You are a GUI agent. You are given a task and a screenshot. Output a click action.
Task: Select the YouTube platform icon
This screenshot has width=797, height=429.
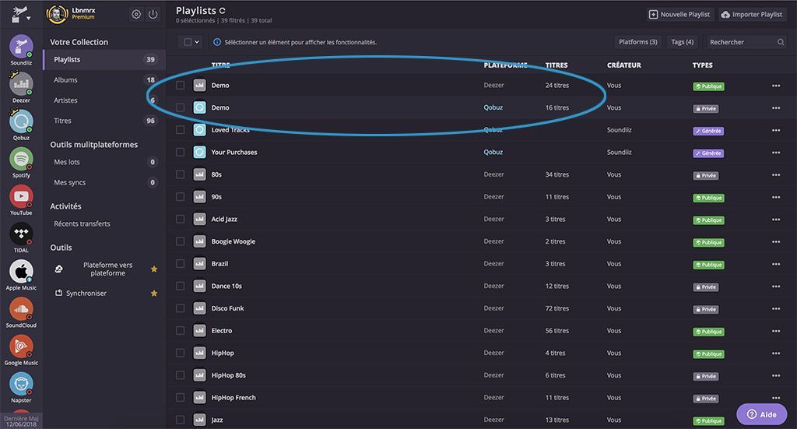coord(21,197)
